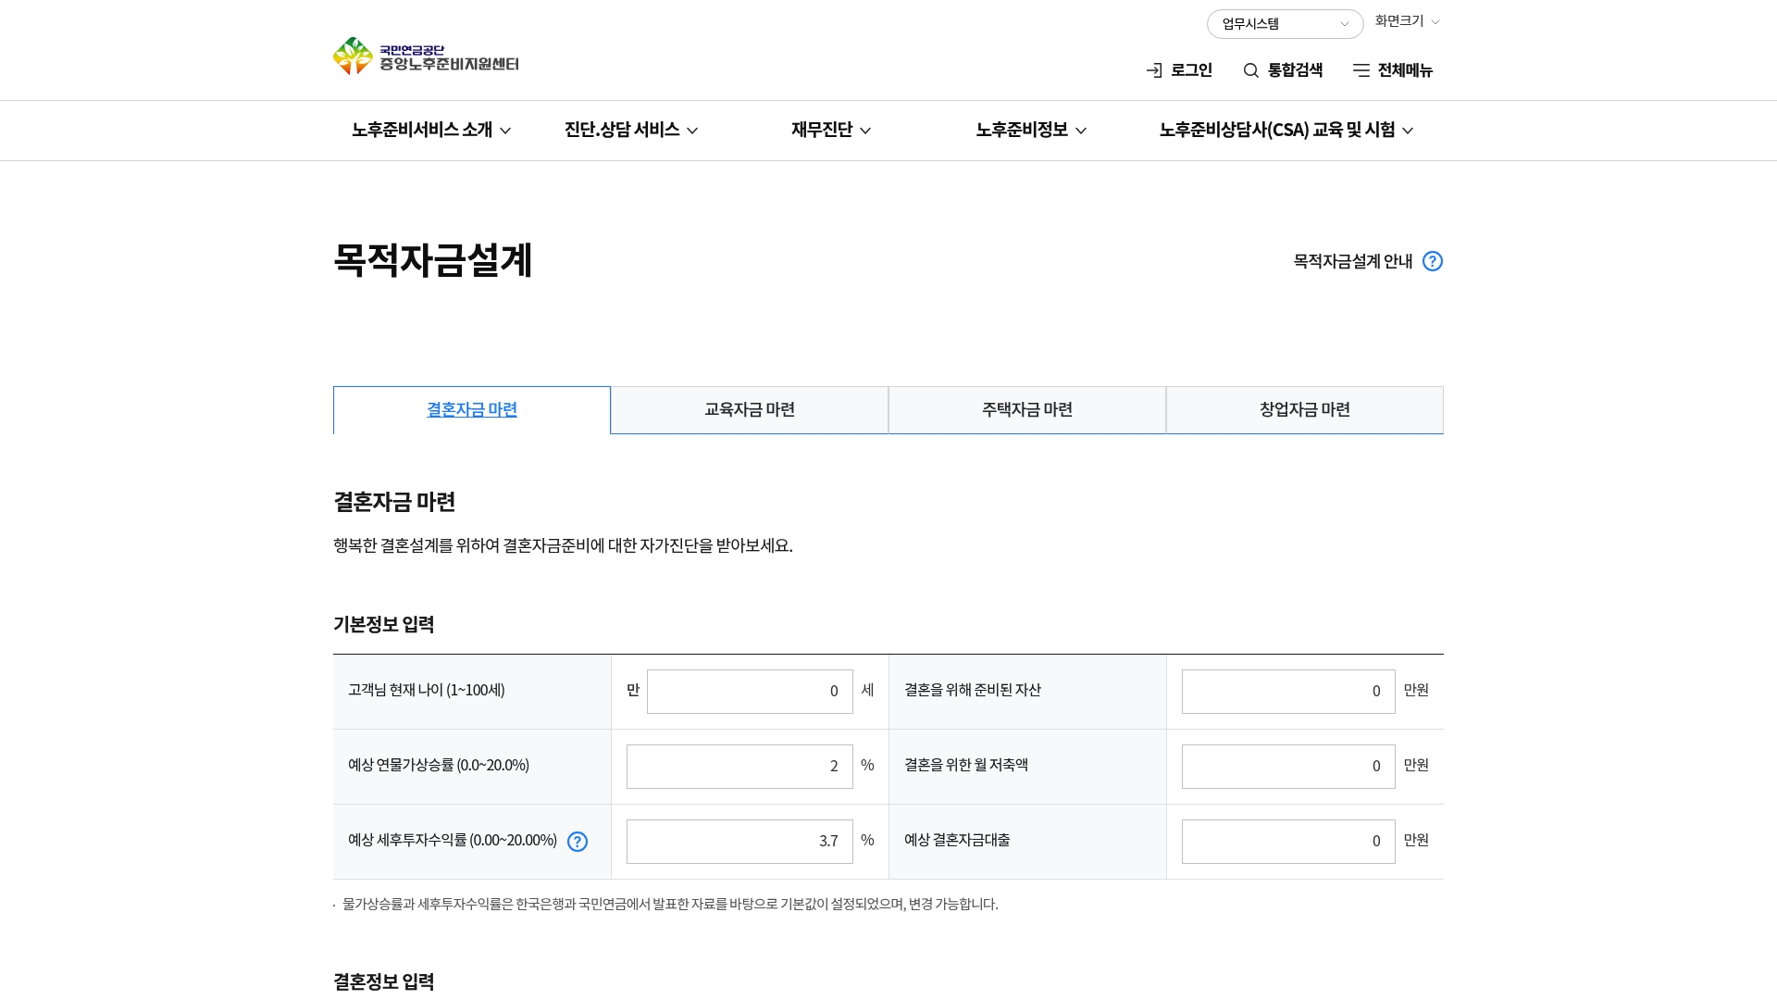Click the 고객님 현재 나이 input field
The width and height of the screenshot is (1777, 1000).
[749, 692]
